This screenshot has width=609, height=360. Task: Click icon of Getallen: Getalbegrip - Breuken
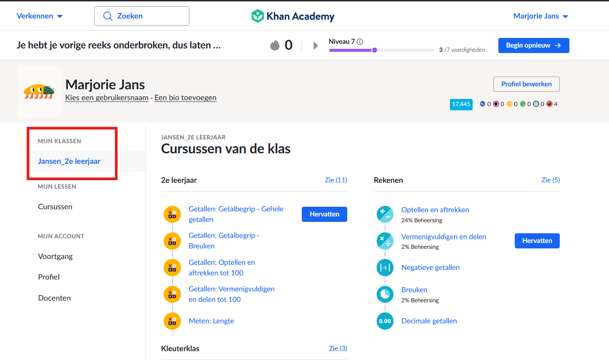(x=172, y=241)
